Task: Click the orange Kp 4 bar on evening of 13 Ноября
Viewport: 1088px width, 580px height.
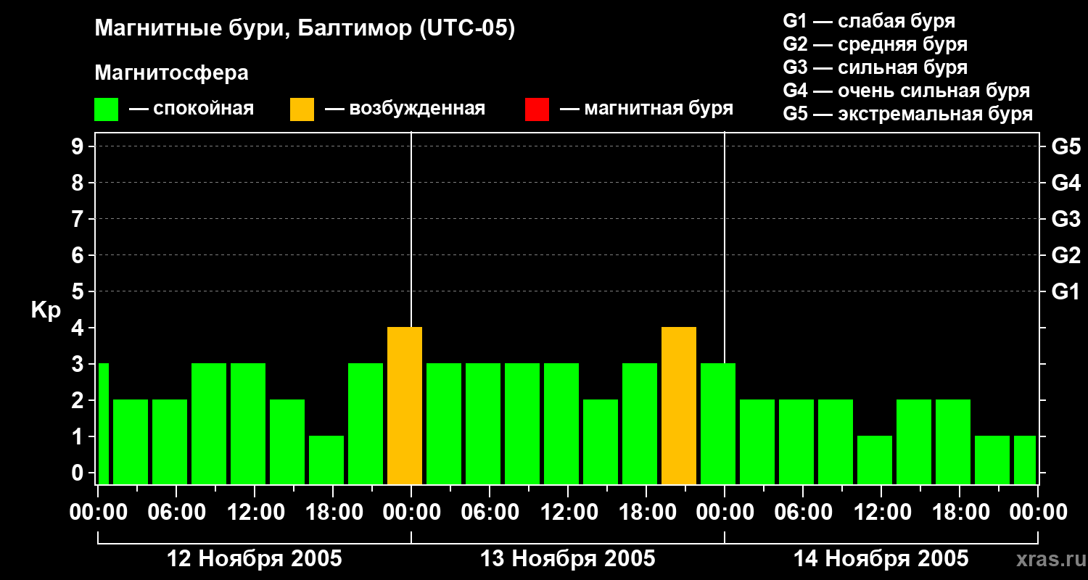Action: coord(679,406)
